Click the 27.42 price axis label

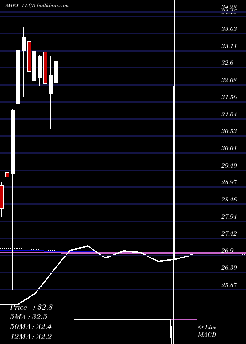(x=229, y=233)
